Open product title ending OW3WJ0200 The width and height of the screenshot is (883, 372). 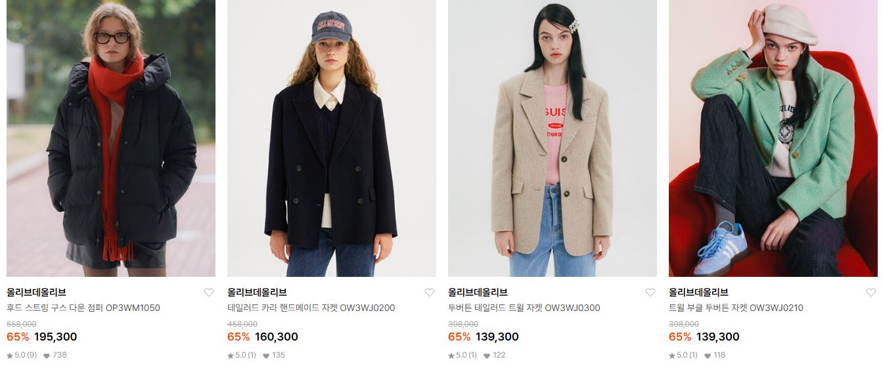click(x=311, y=308)
